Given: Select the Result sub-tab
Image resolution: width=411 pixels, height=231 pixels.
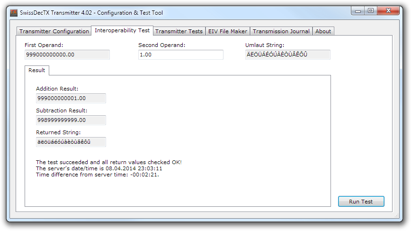Looking at the screenshot, I should point(36,70).
